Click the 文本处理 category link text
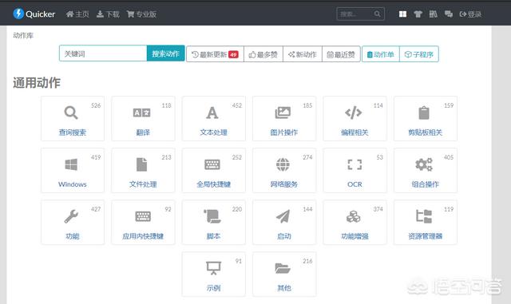 coord(213,132)
